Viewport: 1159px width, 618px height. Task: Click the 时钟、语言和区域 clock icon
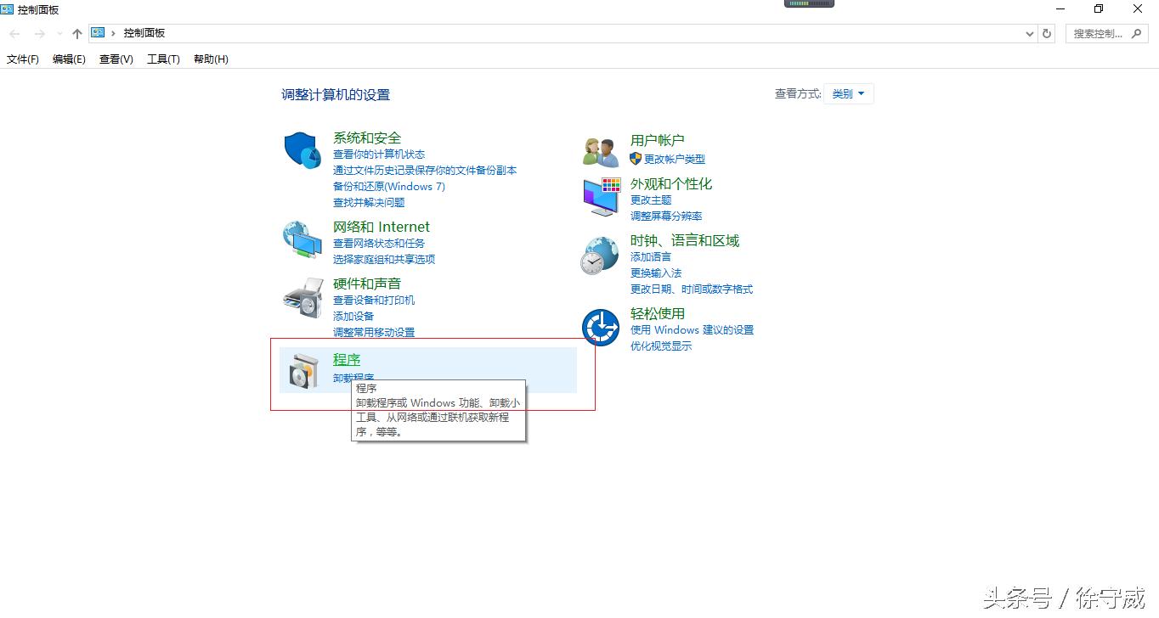pyautogui.click(x=600, y=255)
